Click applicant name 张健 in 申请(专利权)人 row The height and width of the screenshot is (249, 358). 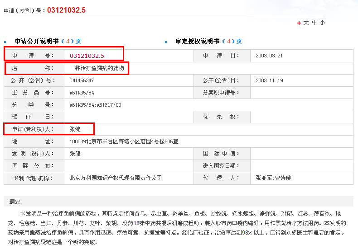click(75, 129)
